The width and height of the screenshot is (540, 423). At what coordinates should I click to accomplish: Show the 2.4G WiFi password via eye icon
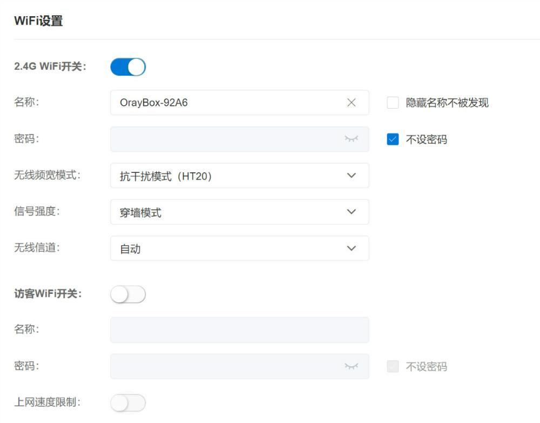click(352, 139)
